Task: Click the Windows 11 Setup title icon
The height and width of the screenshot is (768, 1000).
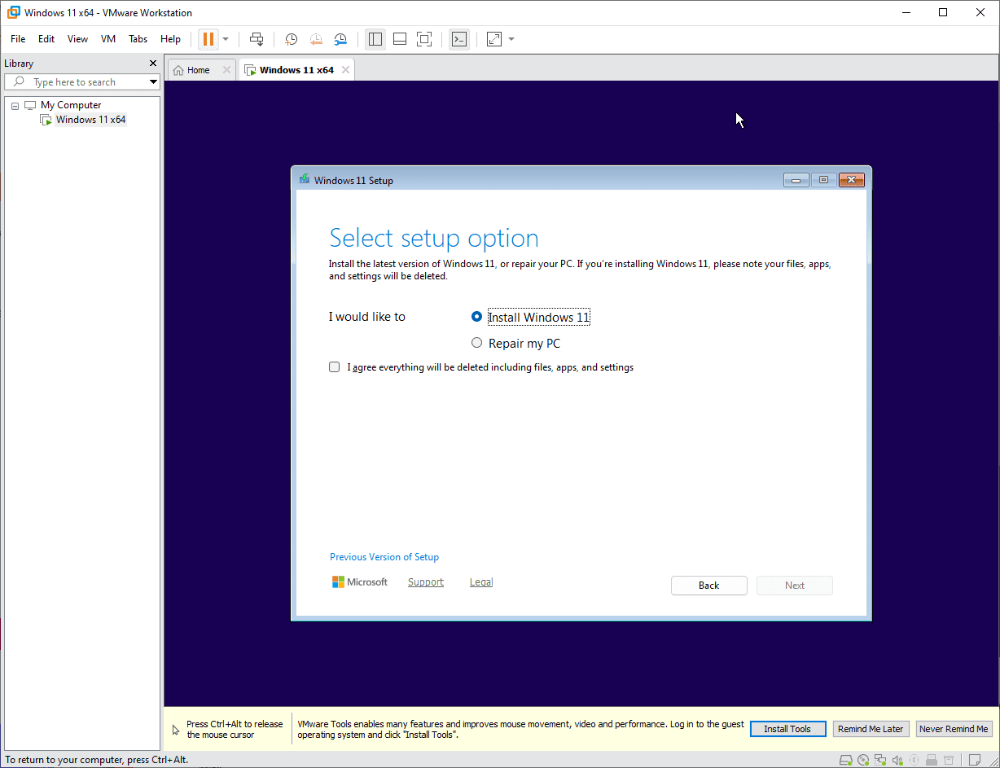Action: click(305, 180)
